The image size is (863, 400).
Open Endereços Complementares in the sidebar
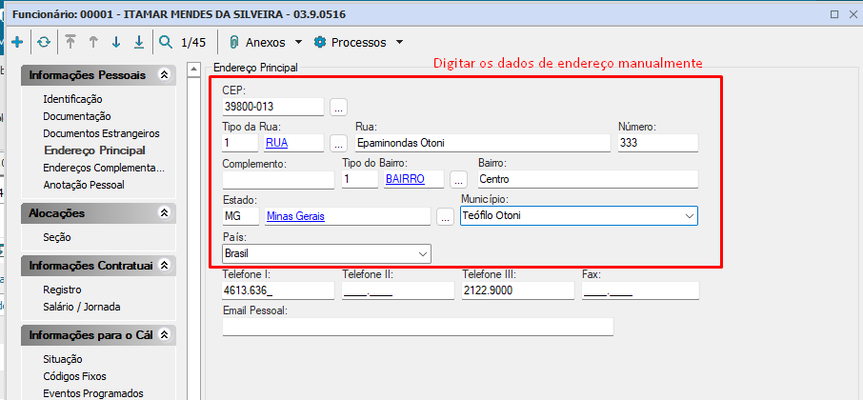(x=104, y=168)
